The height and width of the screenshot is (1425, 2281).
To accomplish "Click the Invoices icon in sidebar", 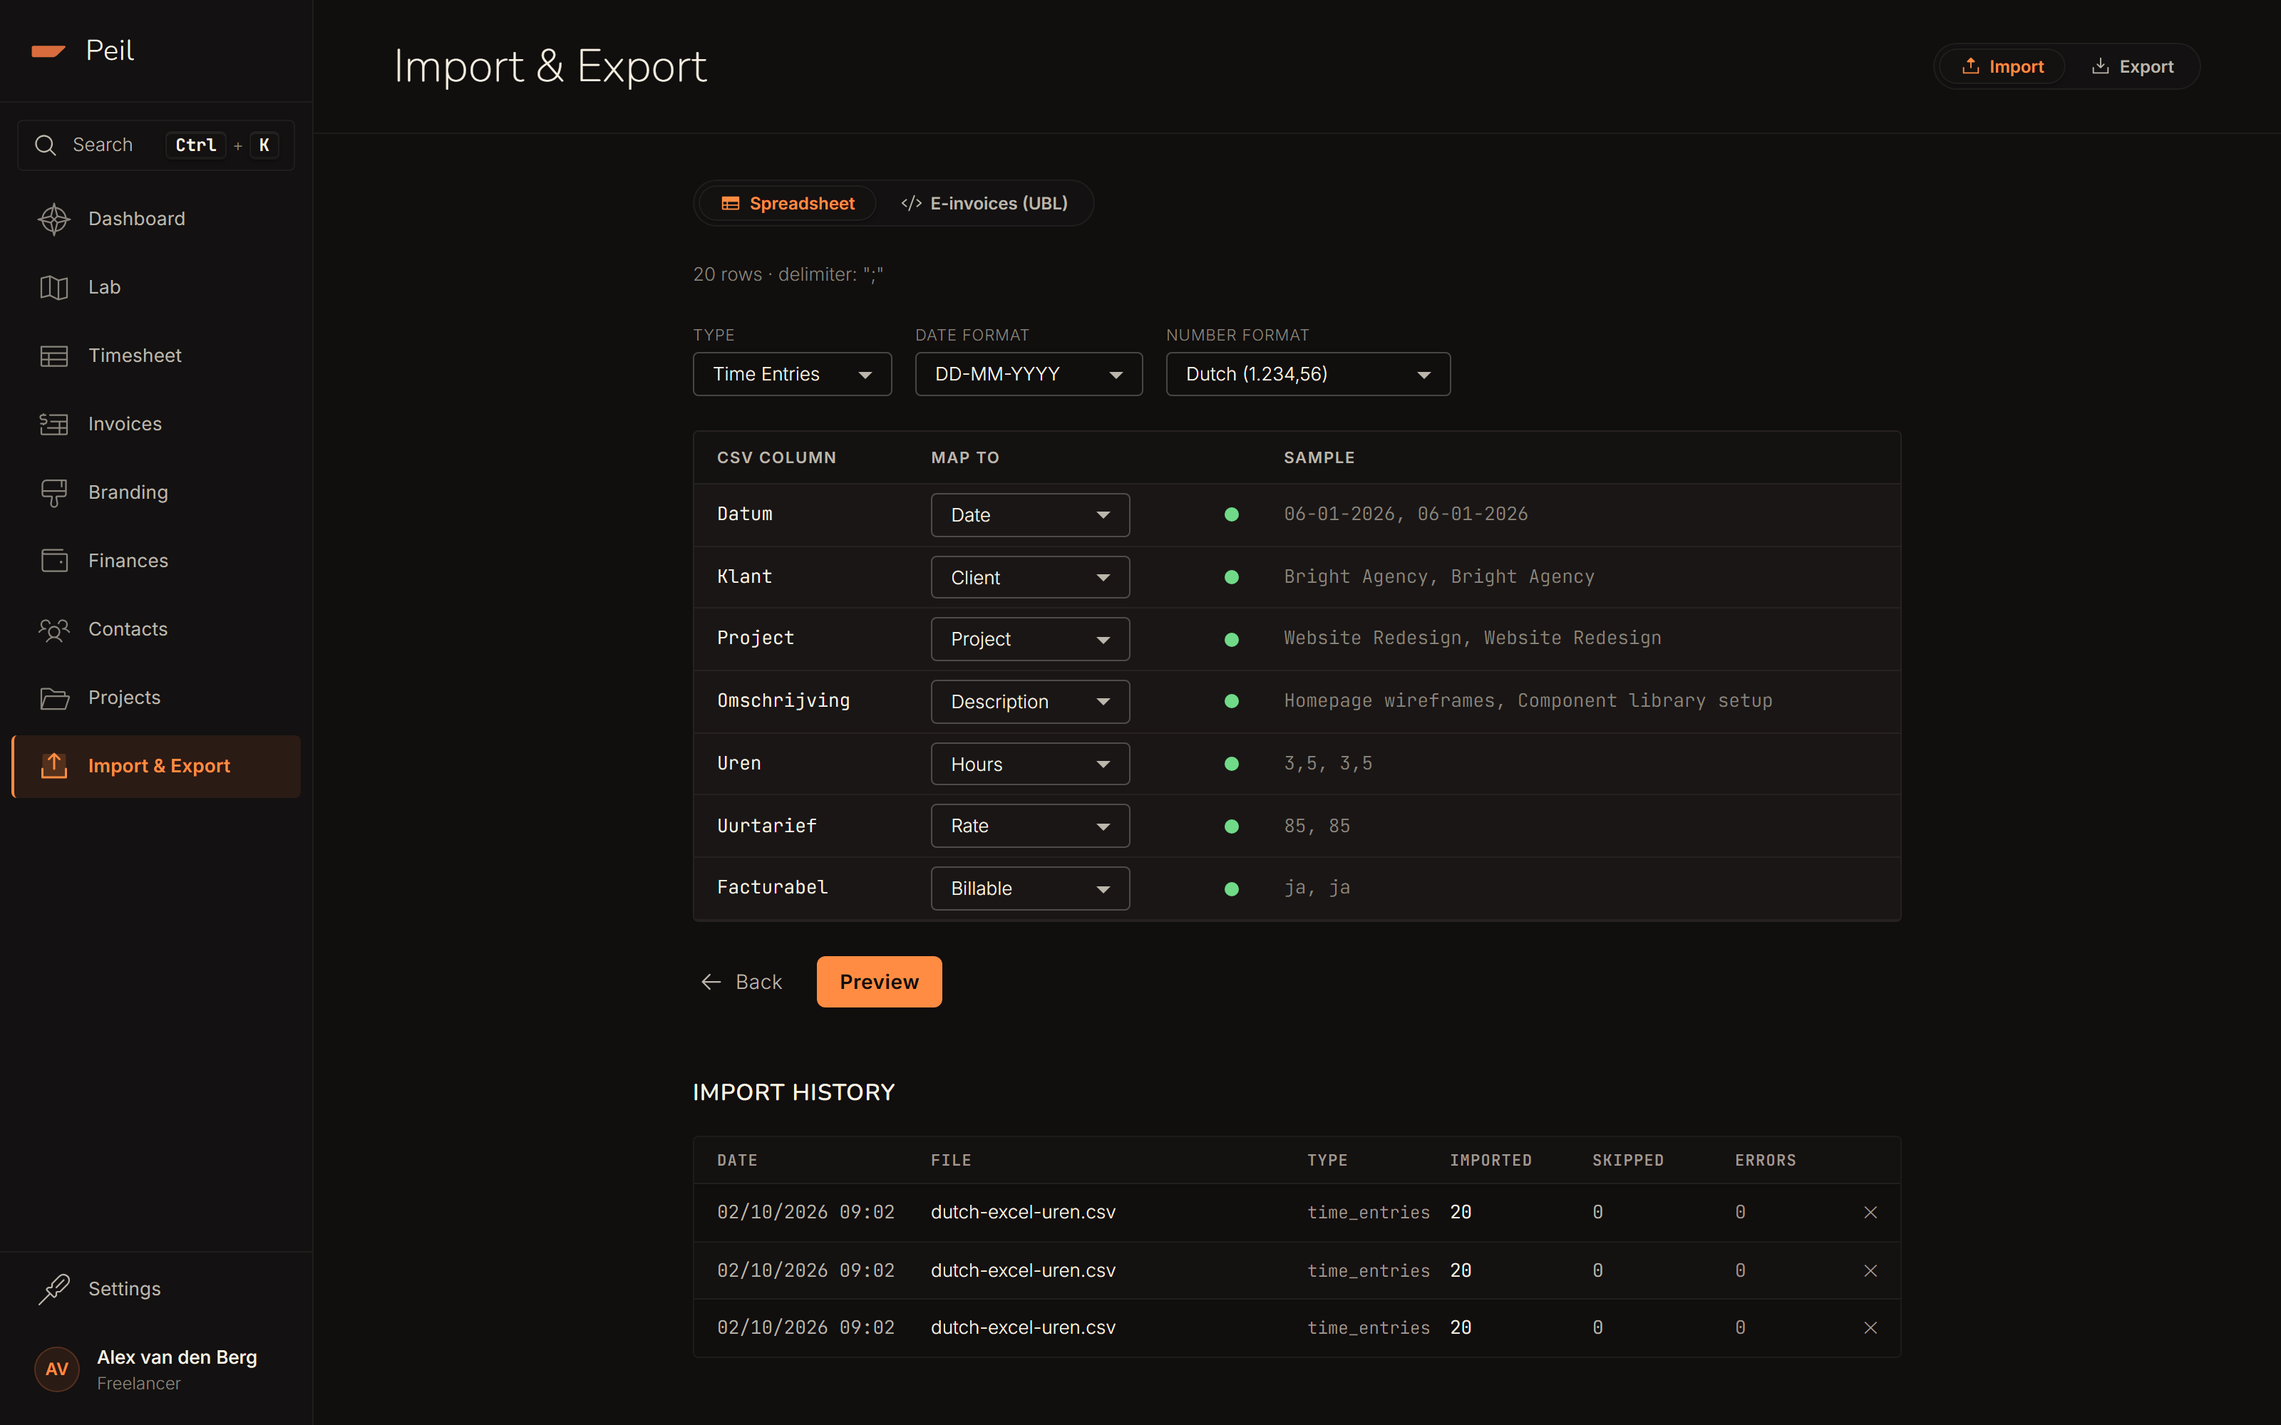I will click(53, 424).
